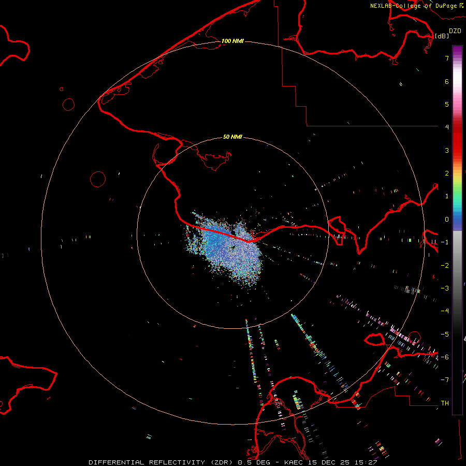Click the 100 NMI range ring label
Screen dimensions: 466x466
click(x=232, y=41)
